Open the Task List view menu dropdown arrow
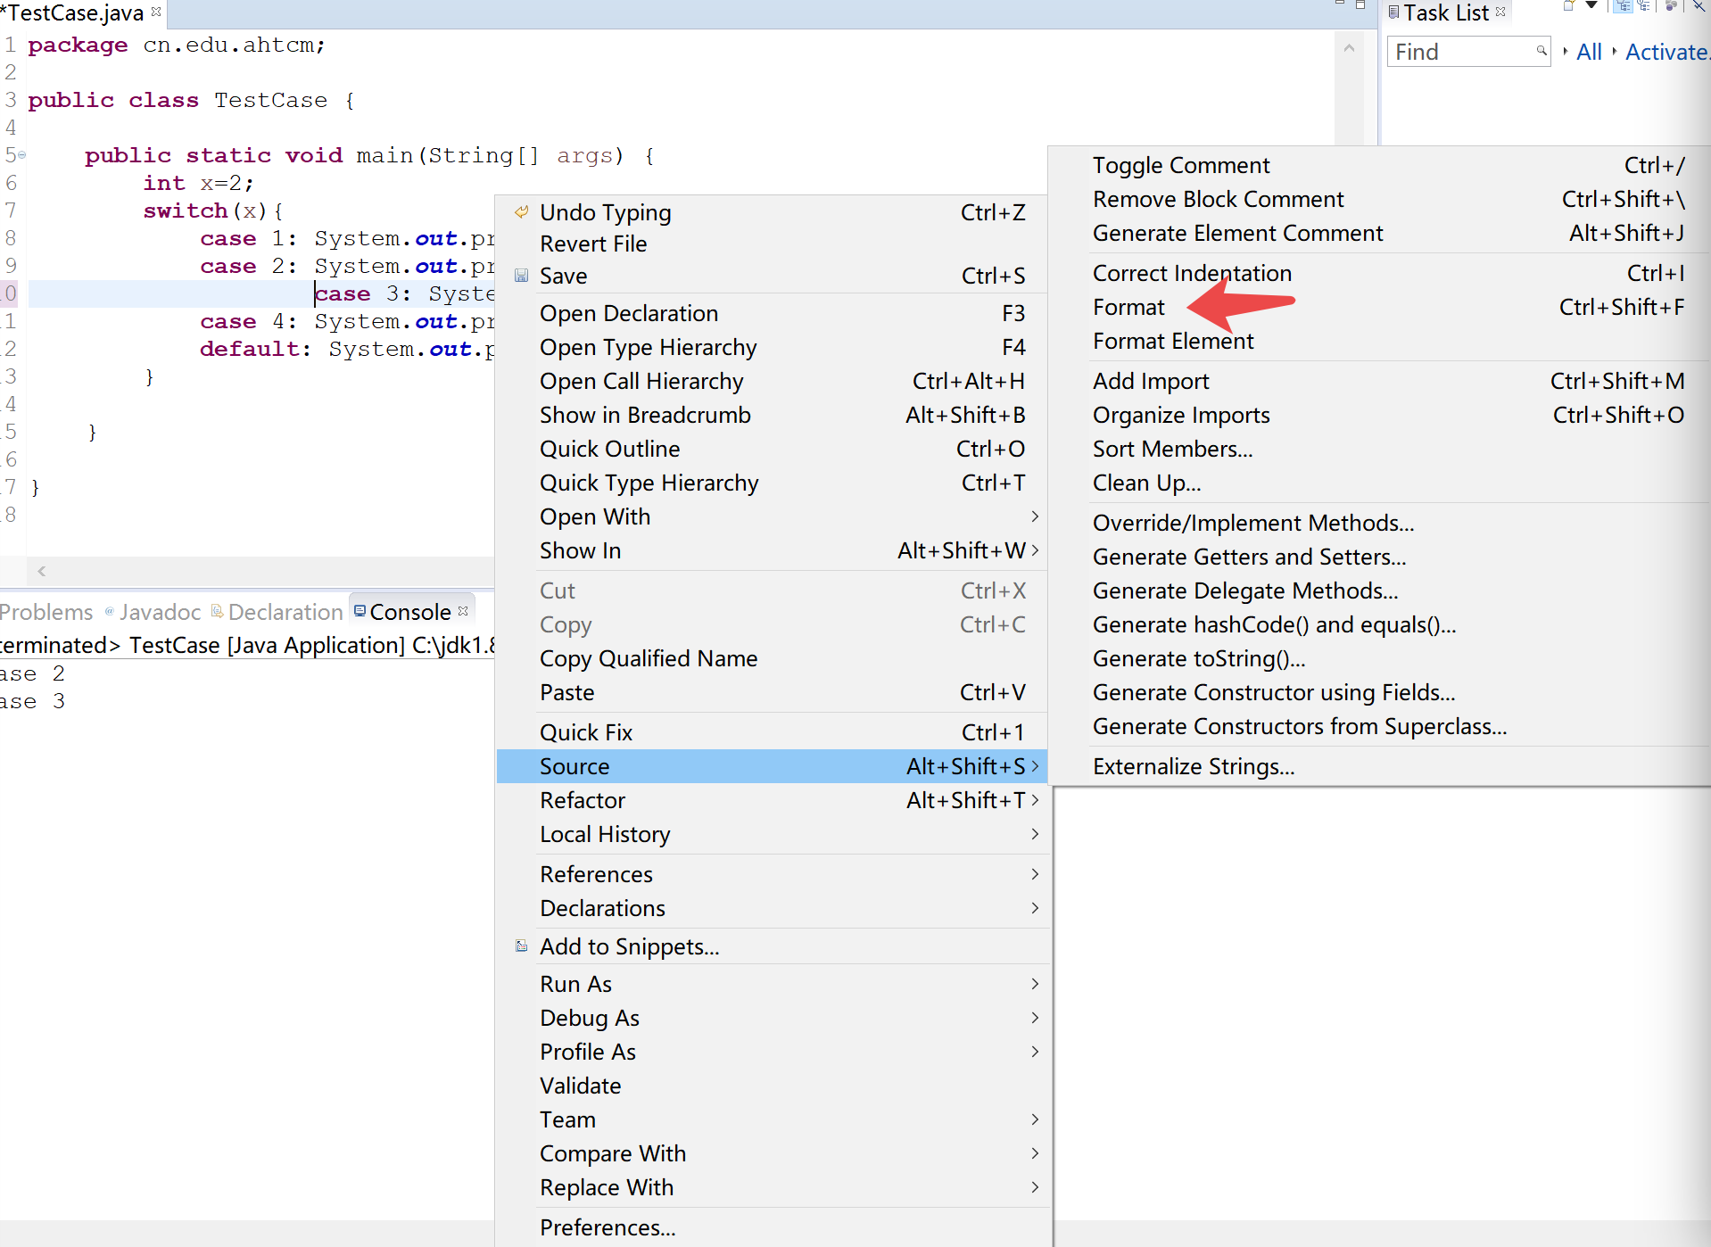The height and width of the screenshot is (1247, 1711). [x=1591, y=6]
